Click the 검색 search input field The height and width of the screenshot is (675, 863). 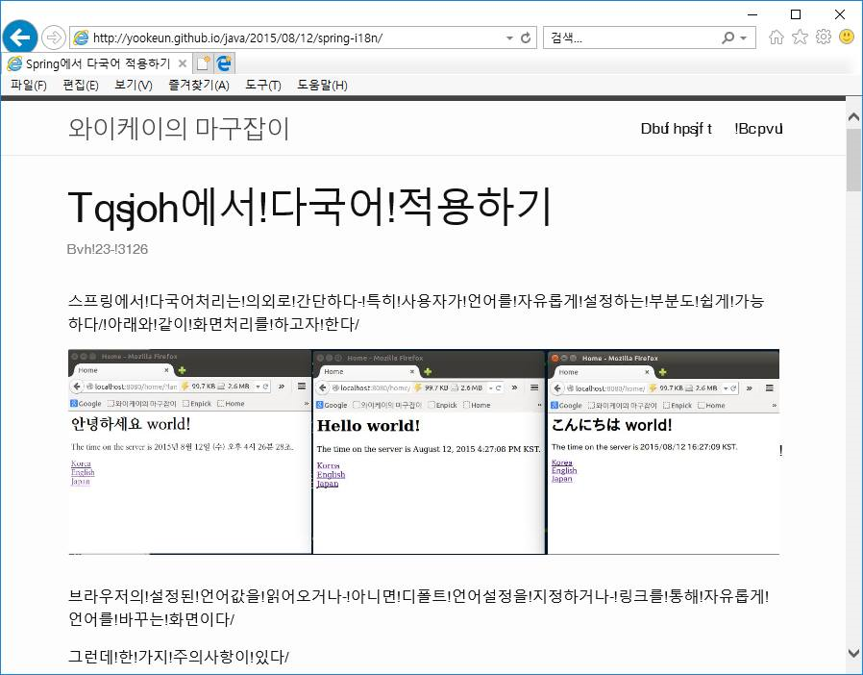pyautogui.click(x=629, y=38)
